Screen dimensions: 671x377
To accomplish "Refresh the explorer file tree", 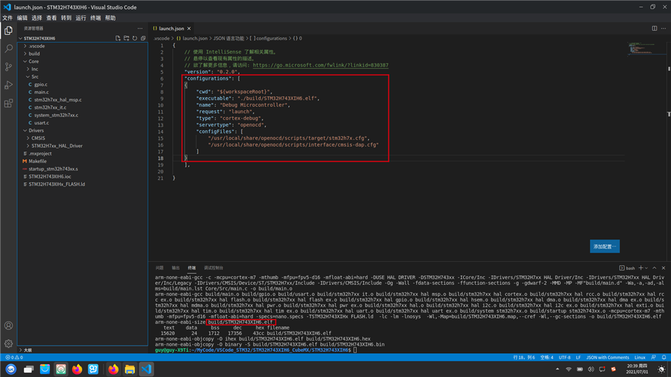I will click(x=135, y=38).
